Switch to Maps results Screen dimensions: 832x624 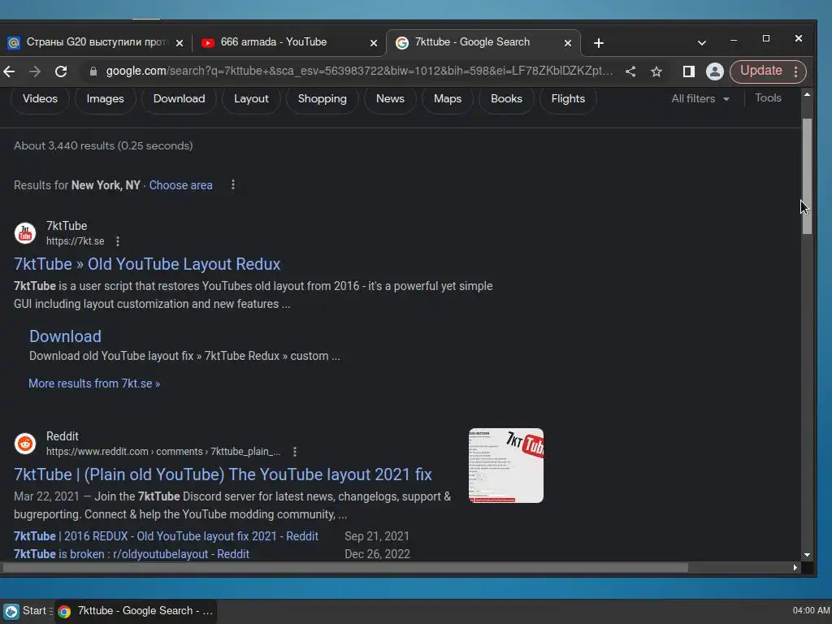[448, 98]
